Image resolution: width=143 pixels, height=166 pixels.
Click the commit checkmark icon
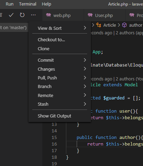click(11, 15)
